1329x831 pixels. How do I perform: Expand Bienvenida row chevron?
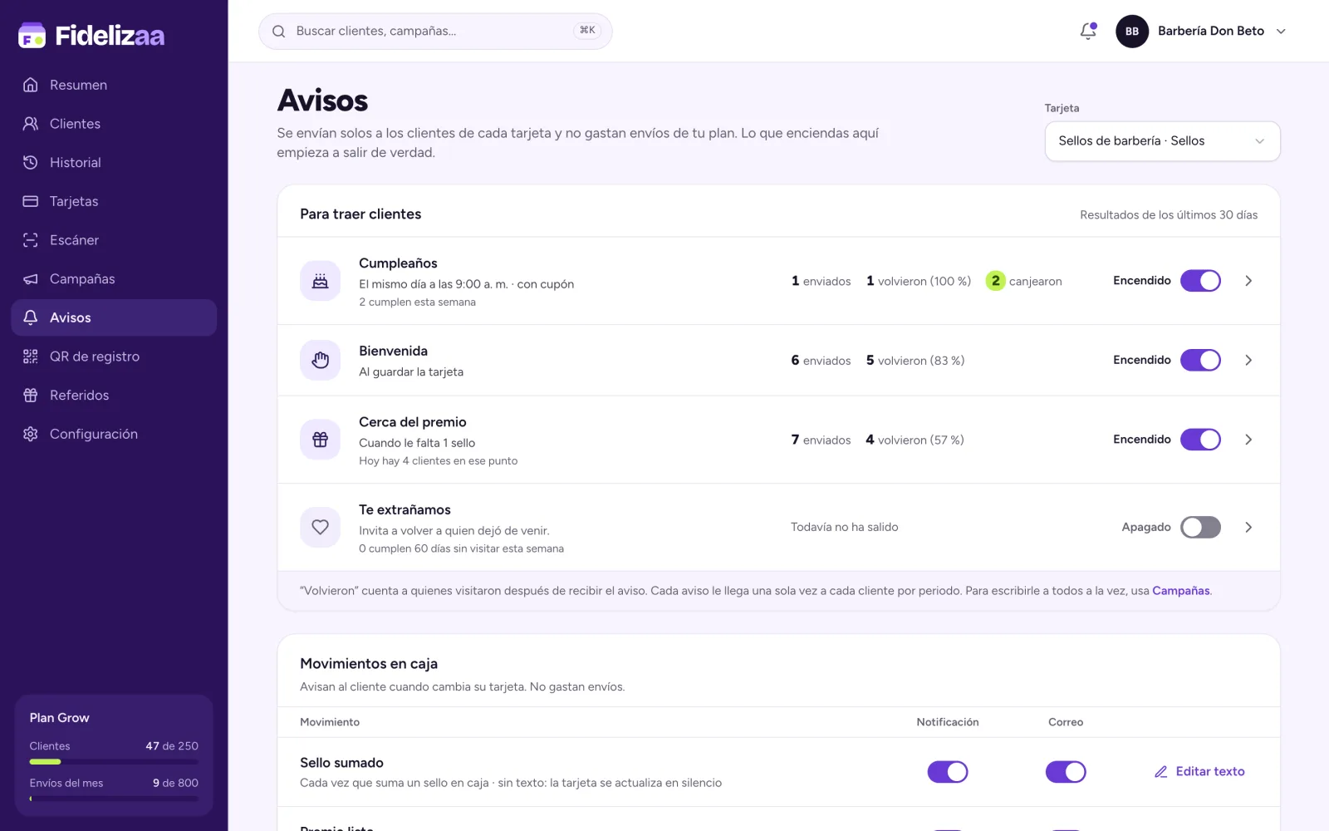[x=1248, y=360]
